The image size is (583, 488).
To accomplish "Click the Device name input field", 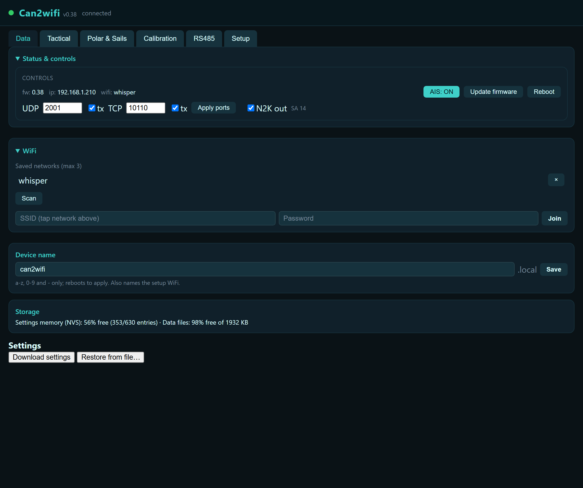I will point(265,269).
